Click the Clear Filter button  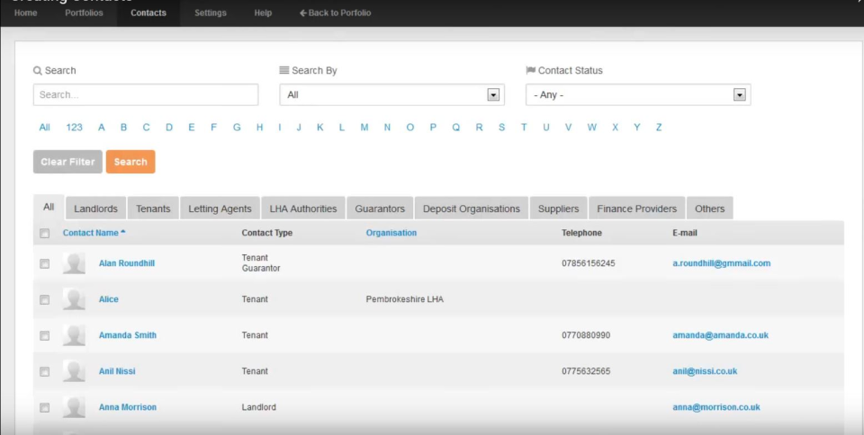67,162
